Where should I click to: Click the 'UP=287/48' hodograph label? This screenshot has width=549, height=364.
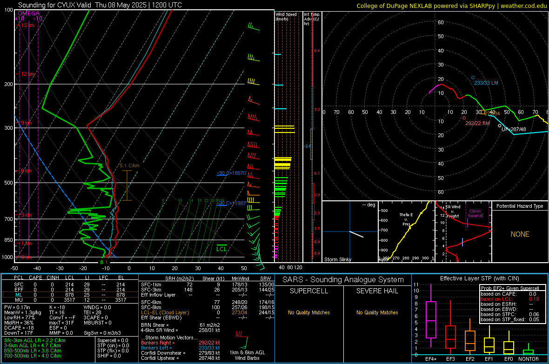(514, 129)
